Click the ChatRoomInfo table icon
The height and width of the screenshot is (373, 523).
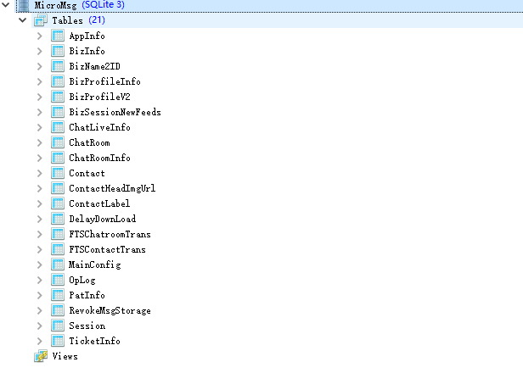pos(58,158)
